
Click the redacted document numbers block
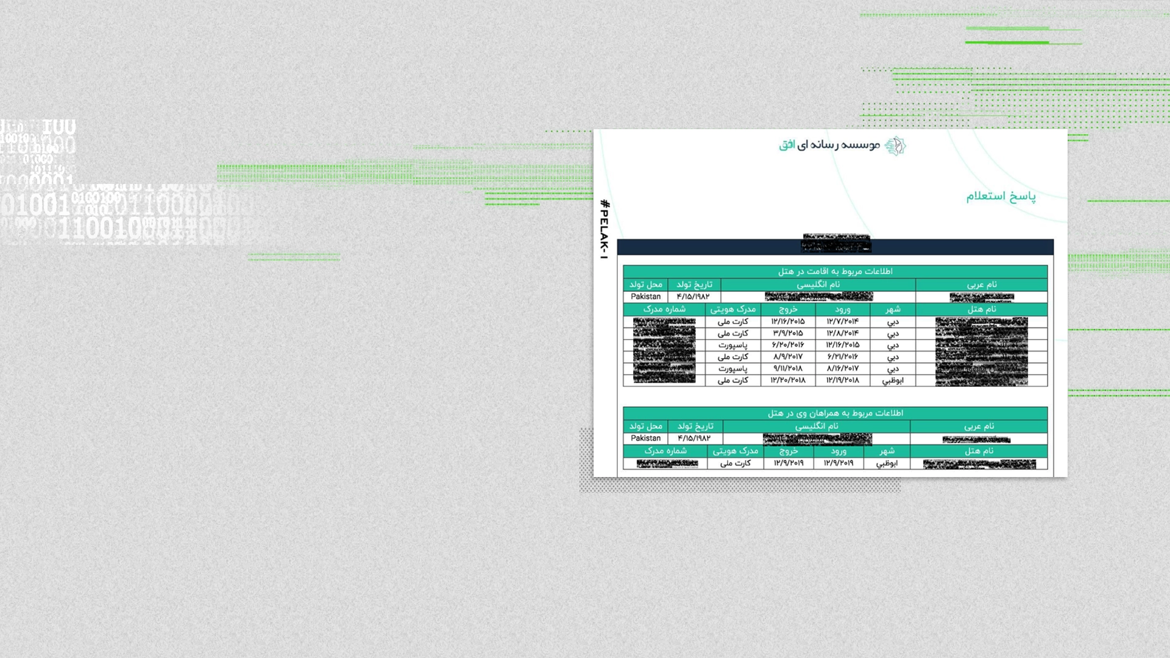[664, 350]
